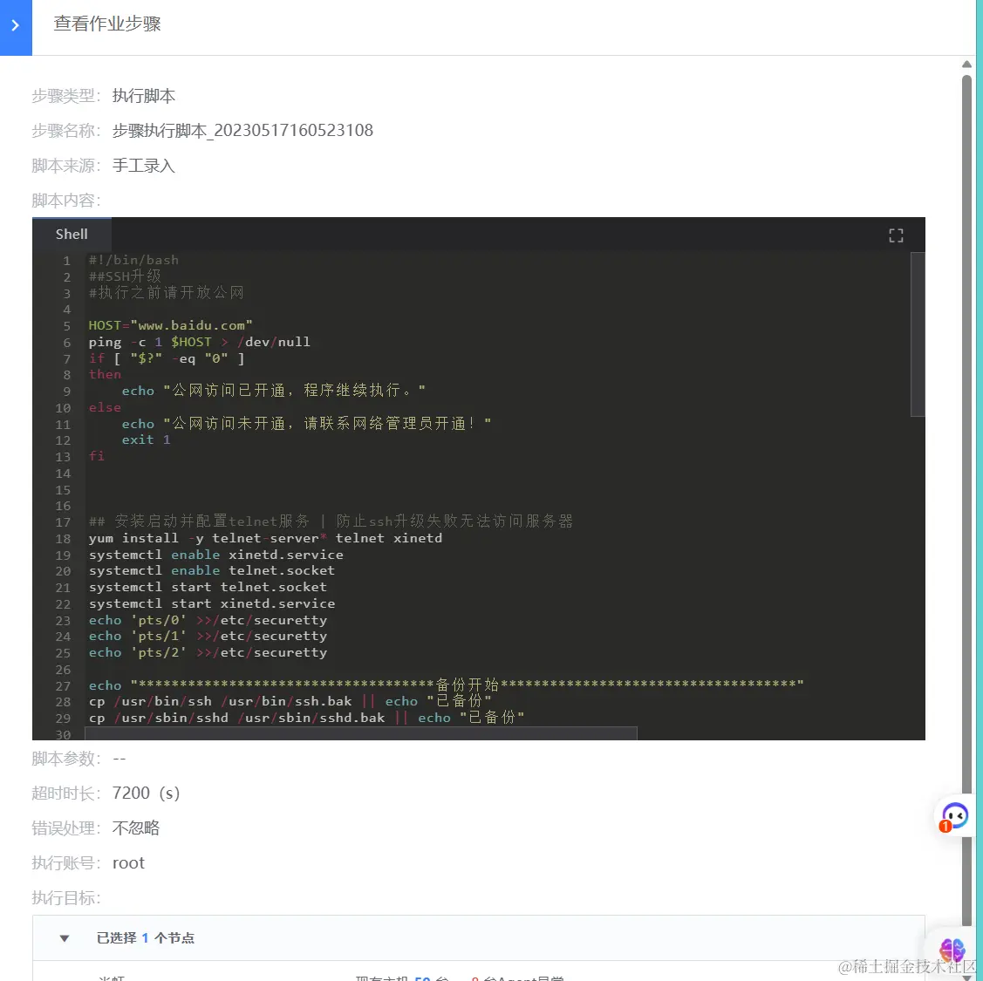Click the exit 1 code line

tap(146, 440)
